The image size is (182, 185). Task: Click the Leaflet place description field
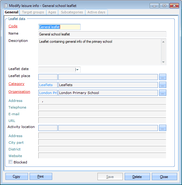click(108, 77)
